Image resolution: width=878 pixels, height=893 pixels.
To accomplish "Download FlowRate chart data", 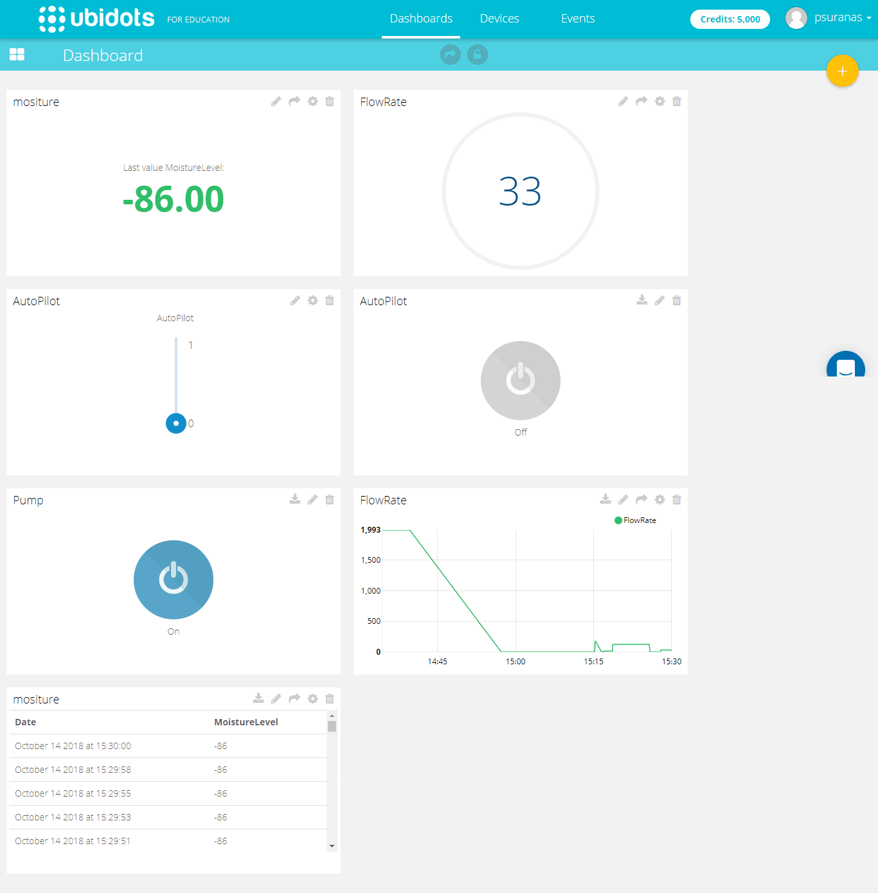I will pyautogui.click(x=605, y=499).
